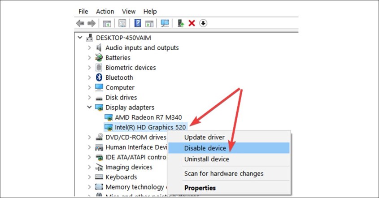Expand the Audio inputs and outputs category
The image size is (379, 198).
[x=89, y=48]
